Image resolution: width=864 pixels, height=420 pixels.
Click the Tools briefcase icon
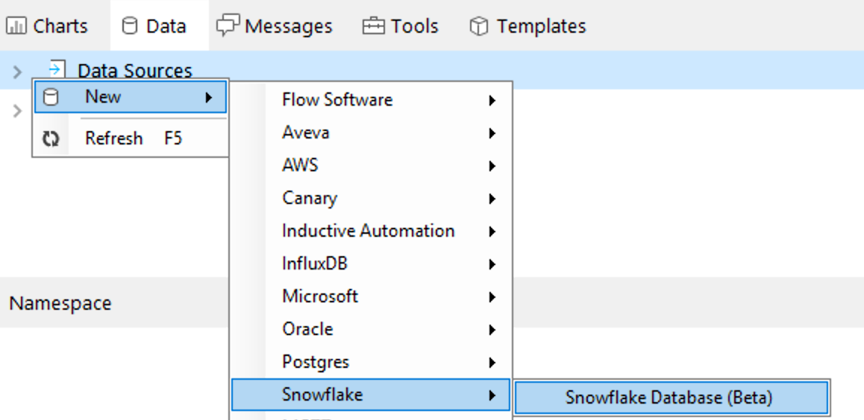373,26
